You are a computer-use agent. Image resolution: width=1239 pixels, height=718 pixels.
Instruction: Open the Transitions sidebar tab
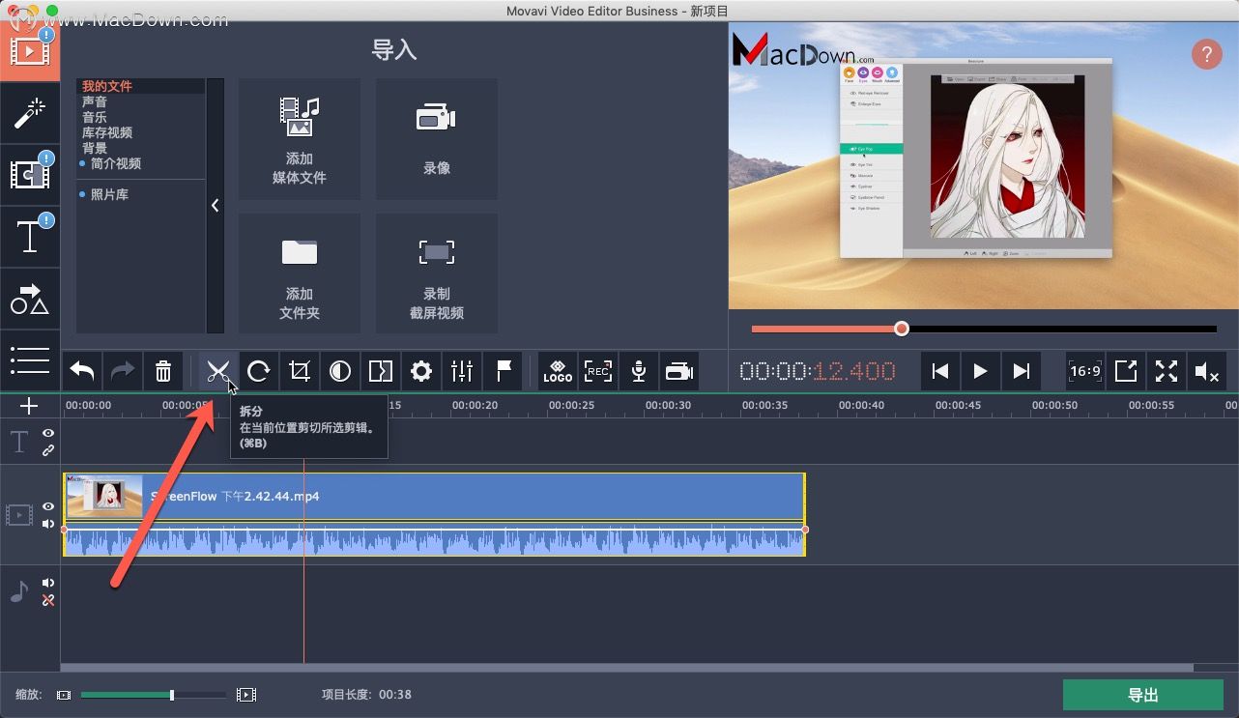pyautogui.click(x=30, y=175)
